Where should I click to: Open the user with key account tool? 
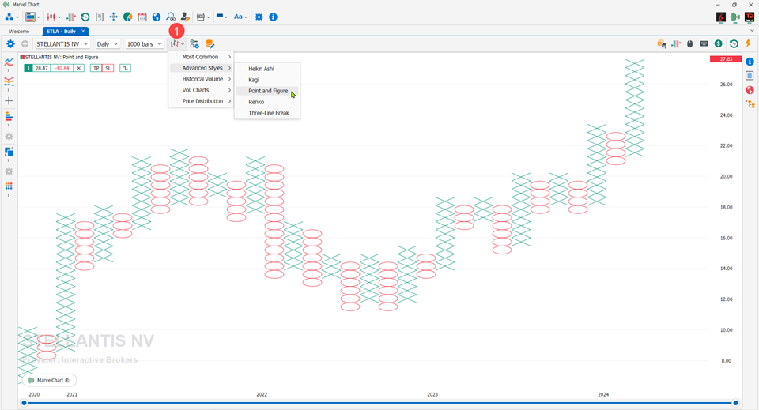point(185,17)
